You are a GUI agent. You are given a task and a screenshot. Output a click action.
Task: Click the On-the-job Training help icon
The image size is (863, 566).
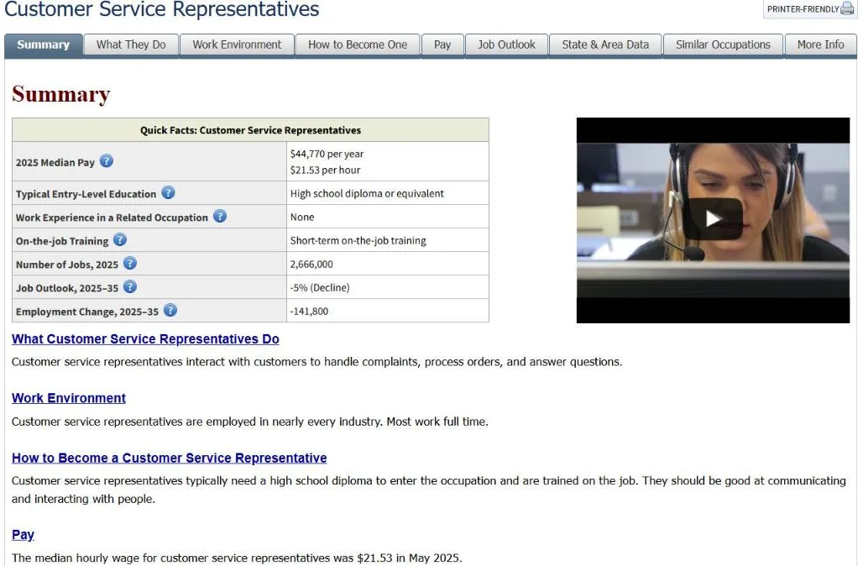pos(120,239)
